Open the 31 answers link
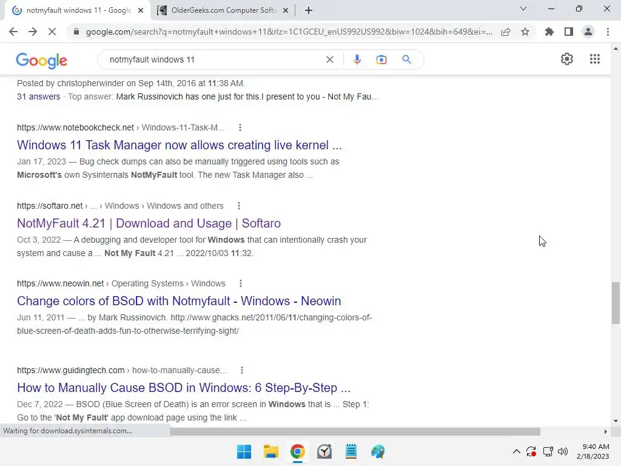The image size is (621, 466). tap(38, 96)
